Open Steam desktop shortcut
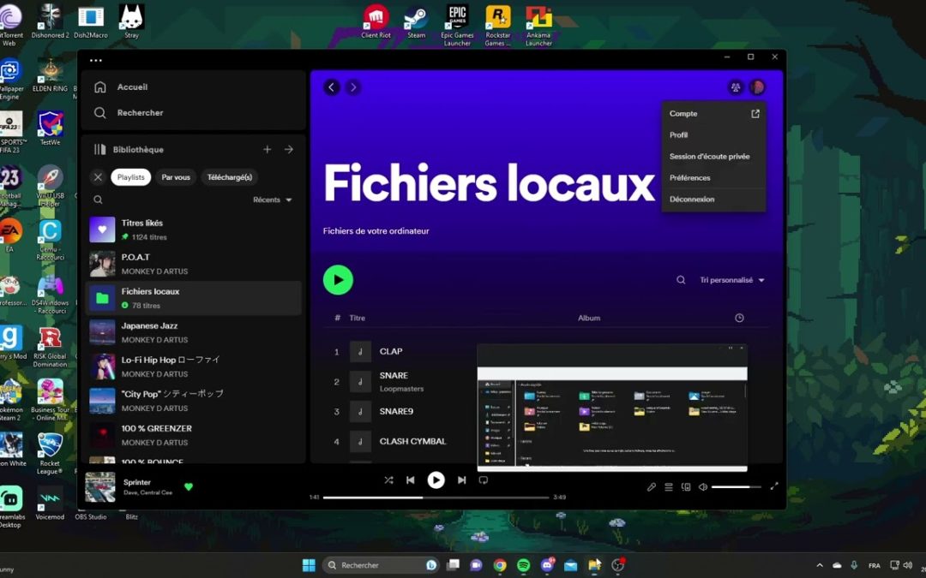The height and width of the screenshot is (578, 926). click(417, 22)
